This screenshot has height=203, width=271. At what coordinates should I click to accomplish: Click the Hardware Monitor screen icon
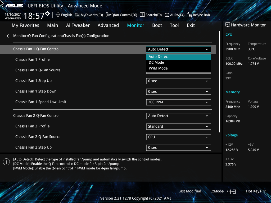tap(228, 25)
